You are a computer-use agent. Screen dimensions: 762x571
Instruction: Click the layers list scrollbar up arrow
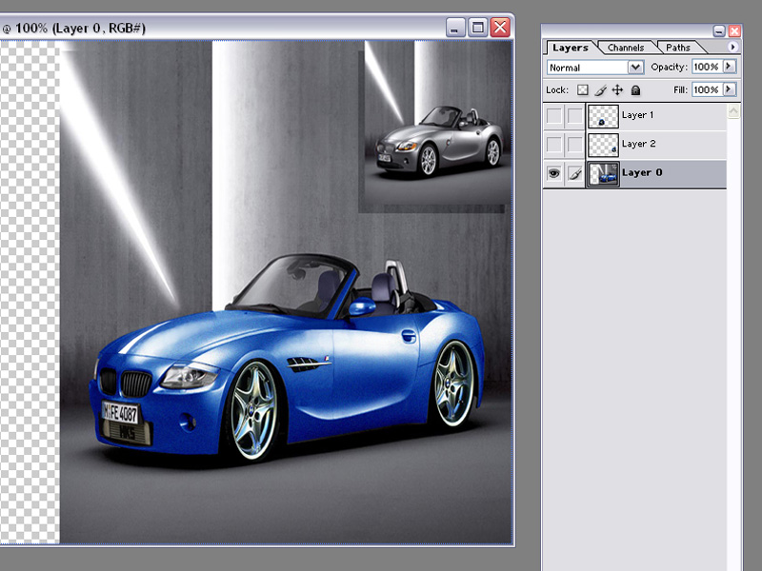coord(733,111)
